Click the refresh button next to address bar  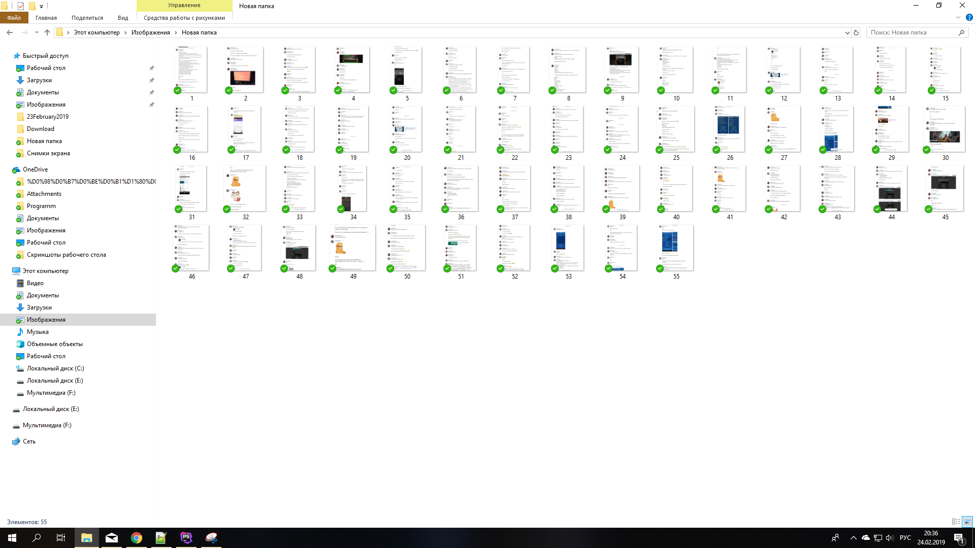tap(856, 32)
